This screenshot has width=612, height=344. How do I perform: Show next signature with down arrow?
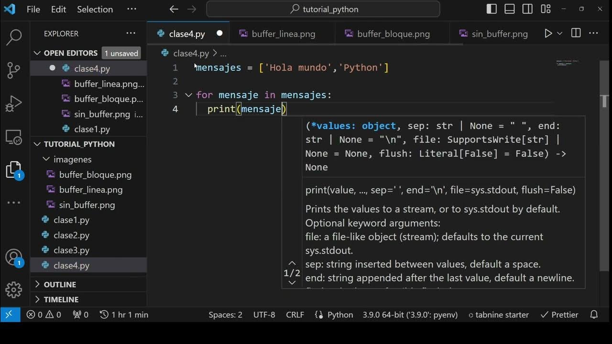(292, 283)
